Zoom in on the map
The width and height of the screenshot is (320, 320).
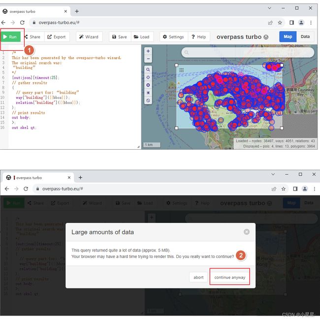point(148,51)
